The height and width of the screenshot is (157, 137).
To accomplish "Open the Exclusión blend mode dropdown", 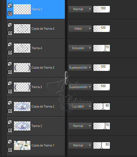I will (x=80, y=48).
